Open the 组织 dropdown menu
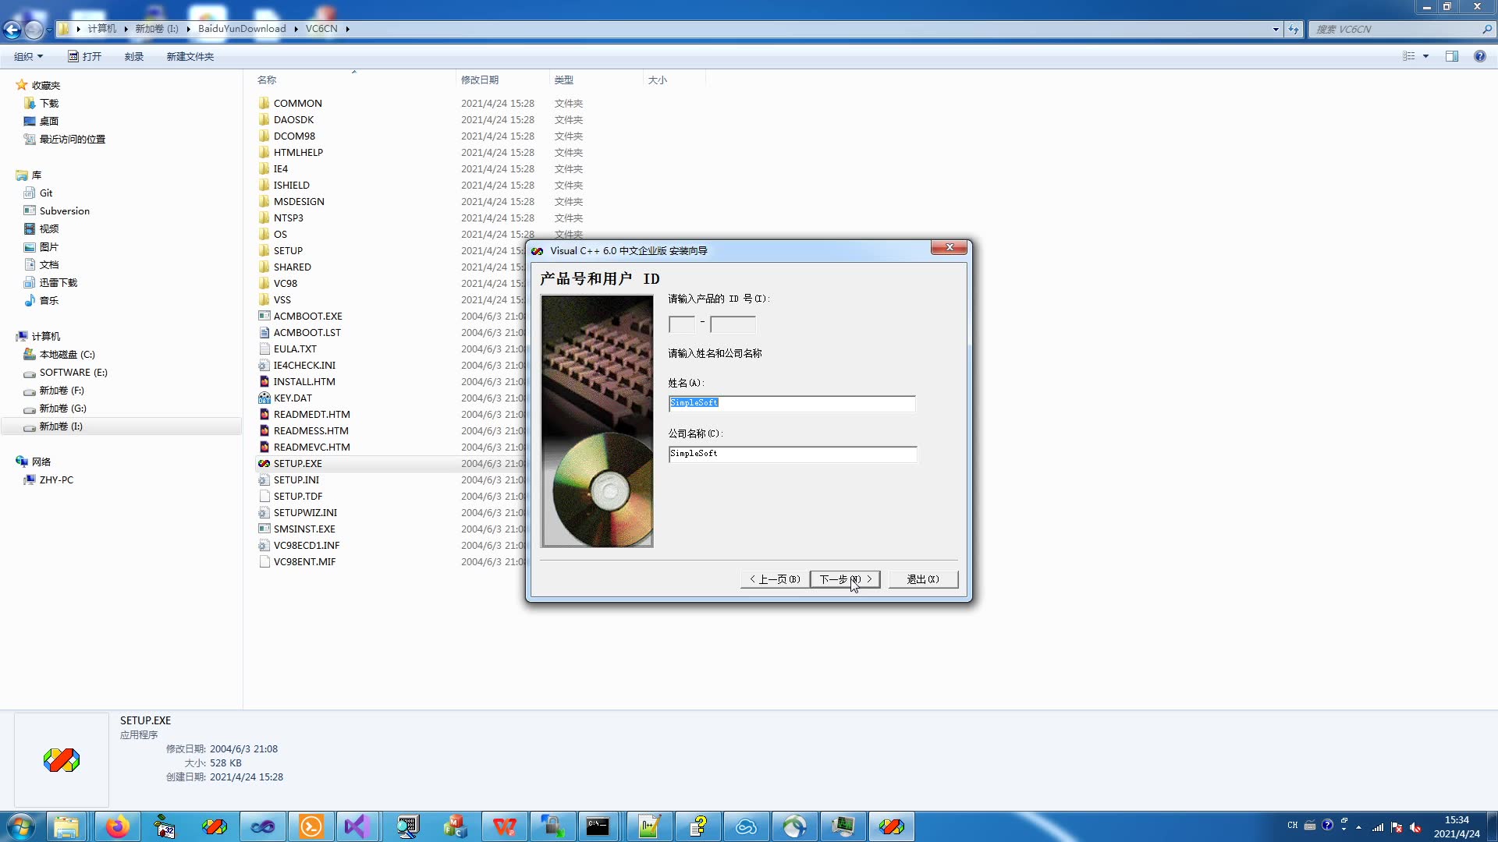The image size is (1498, 842). click(28, 56)
